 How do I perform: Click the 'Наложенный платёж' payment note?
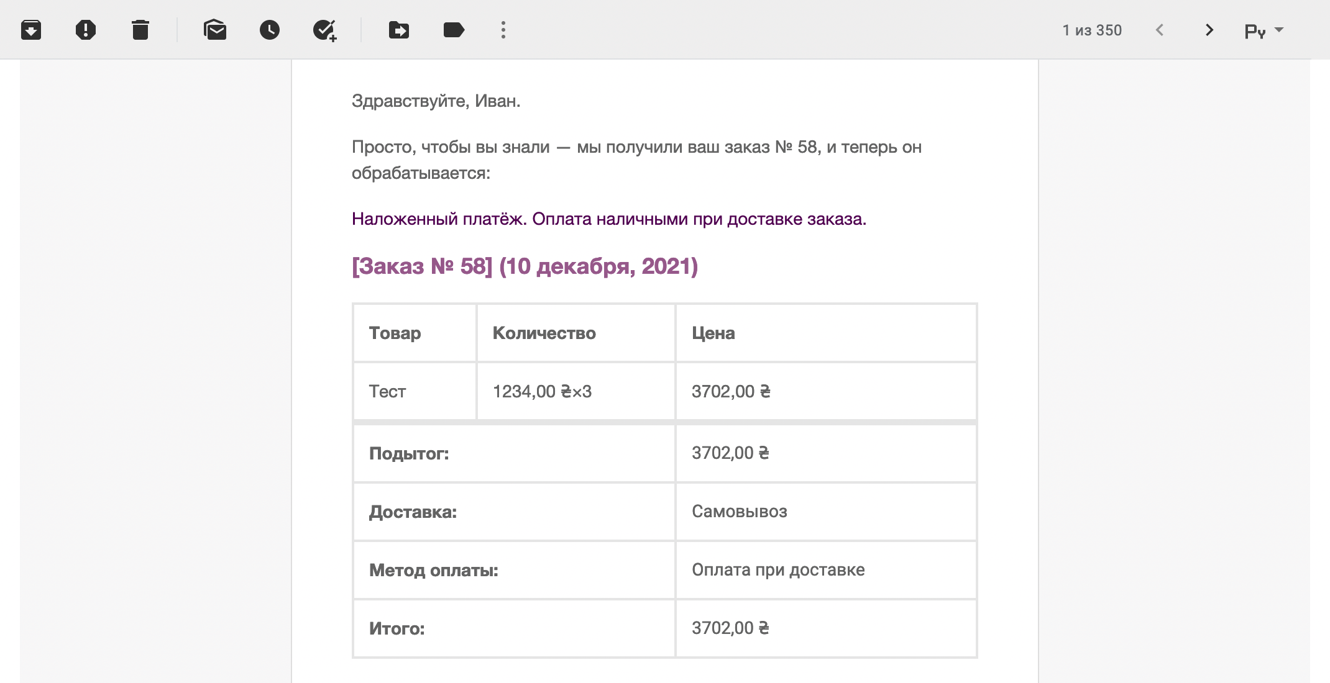609,219
